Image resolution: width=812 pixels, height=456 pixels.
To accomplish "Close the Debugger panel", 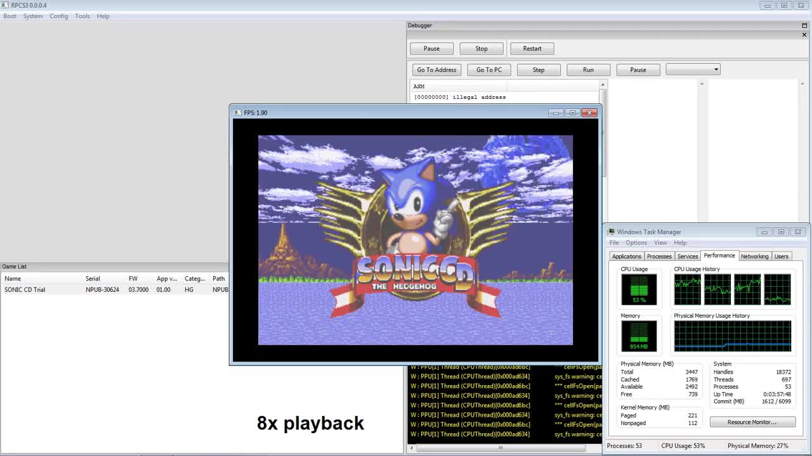I will pos(804,35).
